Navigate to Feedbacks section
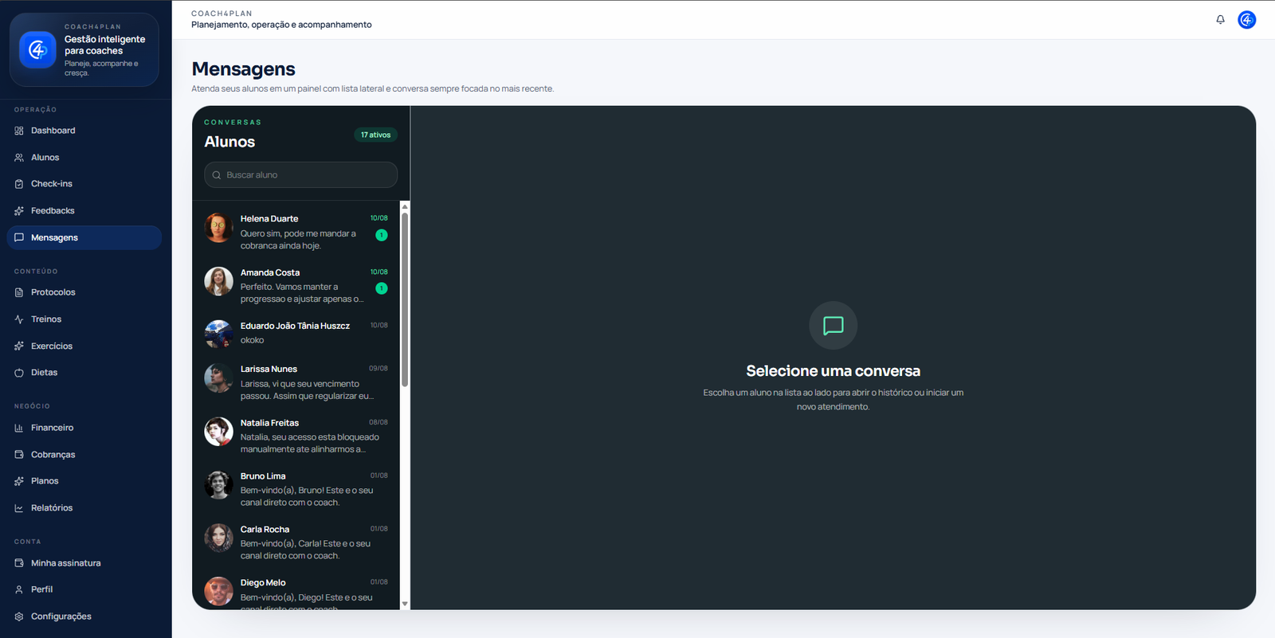 (x=84, y=211)
